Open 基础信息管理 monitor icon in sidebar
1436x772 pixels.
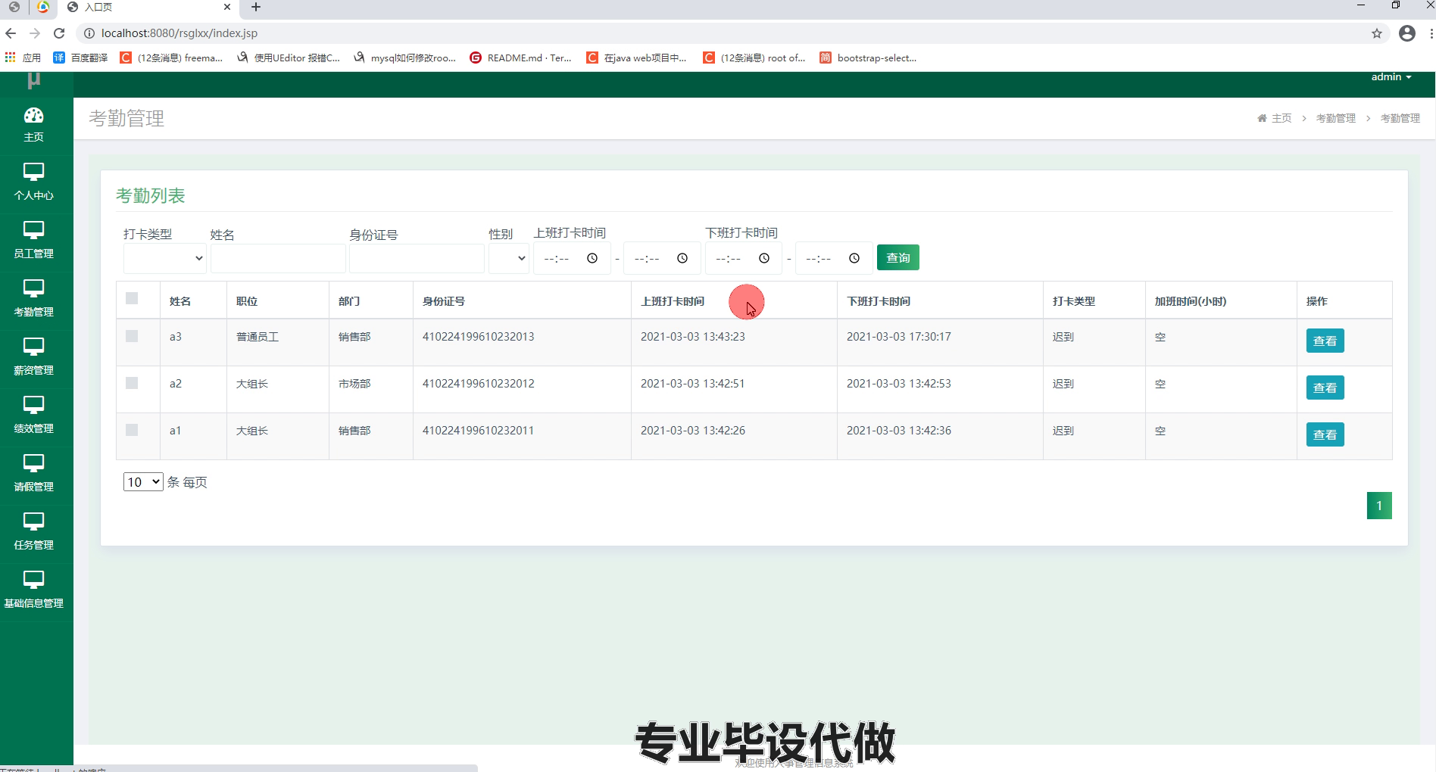coord(33,580)
